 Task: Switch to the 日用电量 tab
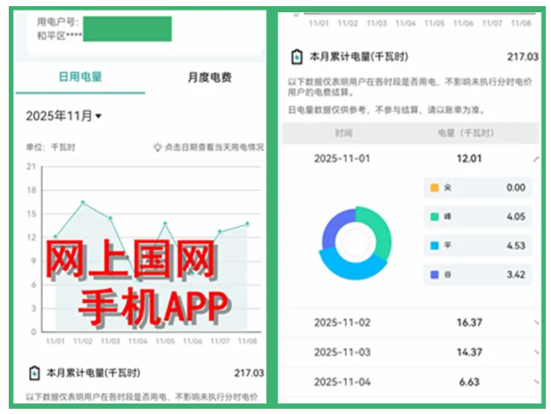80,77
